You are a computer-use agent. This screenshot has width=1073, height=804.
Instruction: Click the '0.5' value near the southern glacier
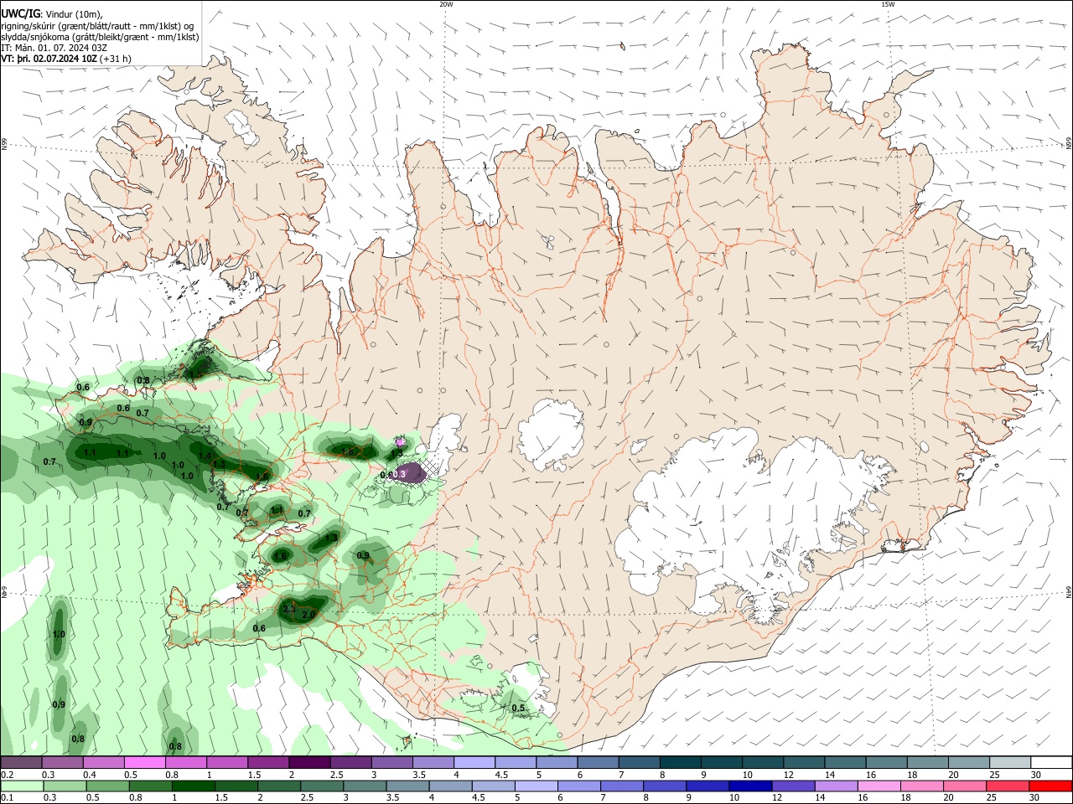[x=518, y=709]
